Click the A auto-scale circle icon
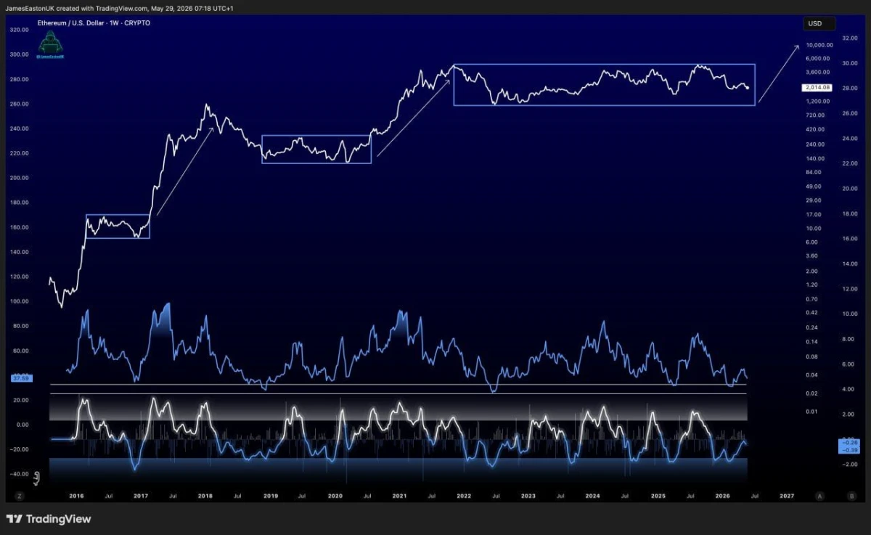Viewport: 871px width, 535px height. 819,496
